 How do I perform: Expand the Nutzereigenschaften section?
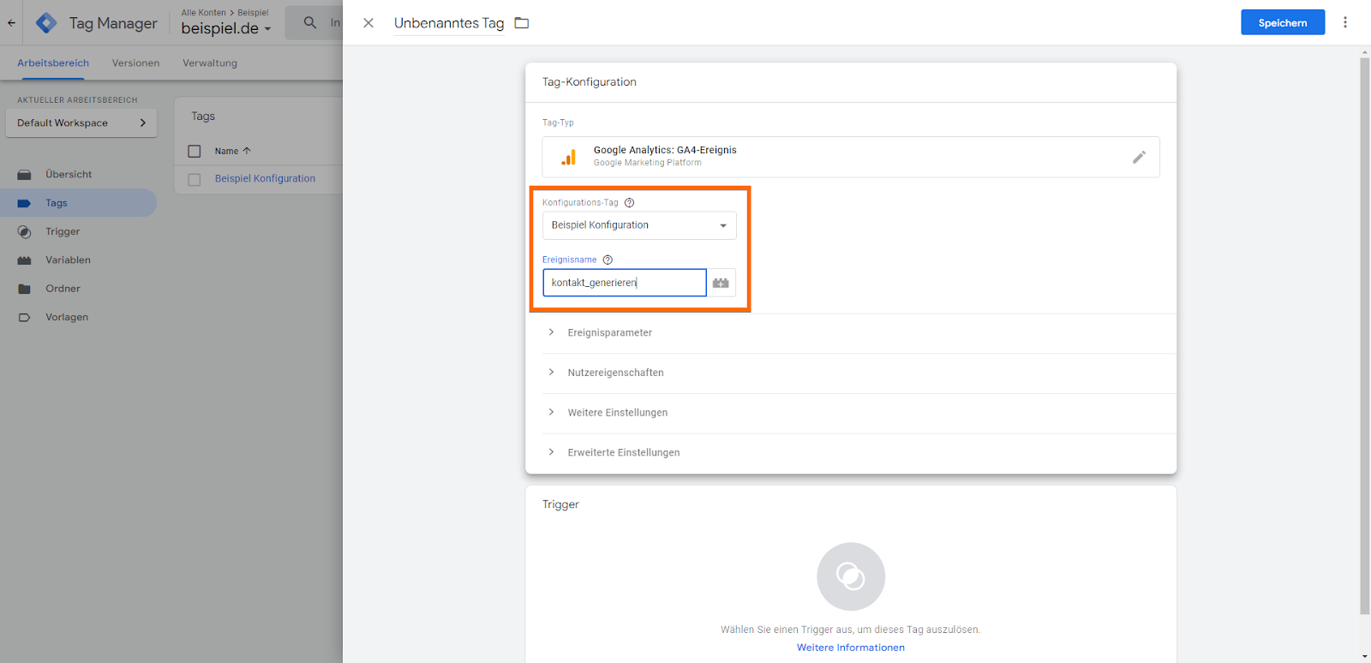[615, 373]
